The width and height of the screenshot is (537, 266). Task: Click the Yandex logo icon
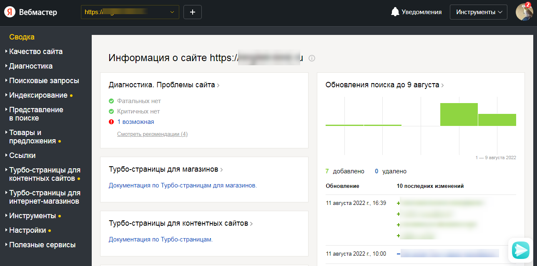[10, 12]
